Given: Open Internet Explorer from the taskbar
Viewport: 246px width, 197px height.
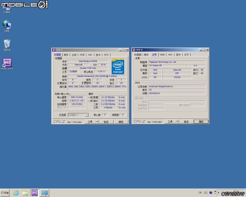Looking at the screenshot, I should click(16, 193).
